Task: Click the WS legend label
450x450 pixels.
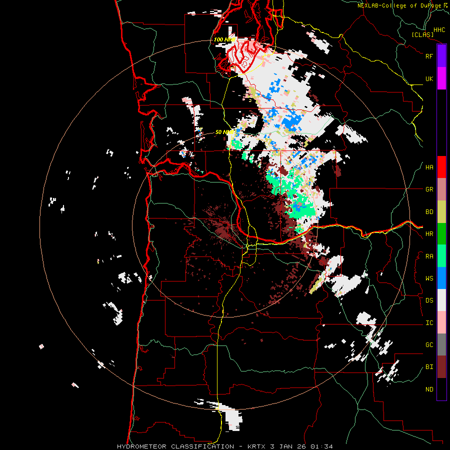Action: pyautogui.click(x=429, y=278)
